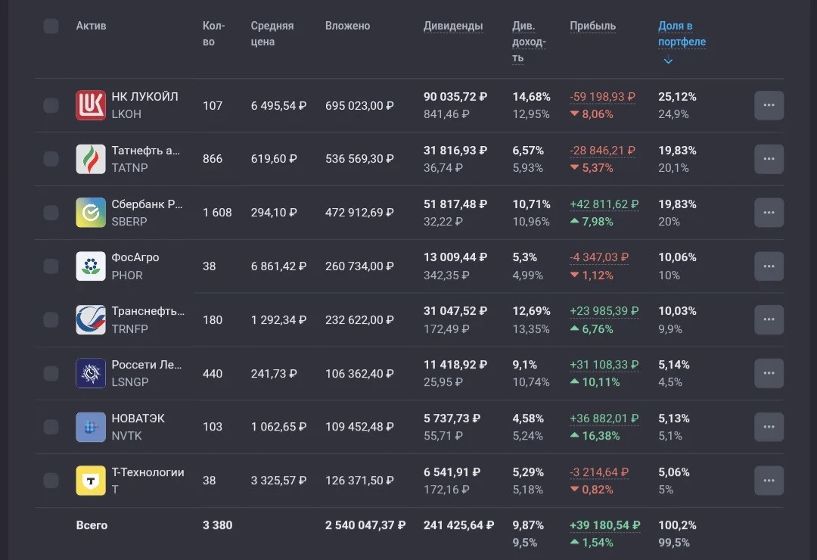Viewport: 817px width, 560px height.
Task: Check the Татнефть row checkbox
Action: (x=51, y=159)
